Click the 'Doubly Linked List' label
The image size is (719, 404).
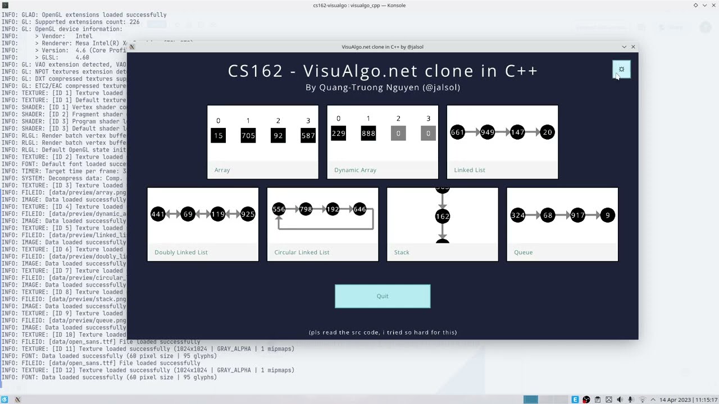(181, 252)
